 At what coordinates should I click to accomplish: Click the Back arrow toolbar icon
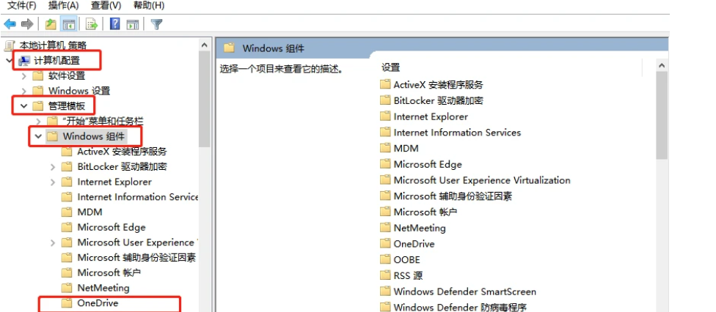(10, 24)
